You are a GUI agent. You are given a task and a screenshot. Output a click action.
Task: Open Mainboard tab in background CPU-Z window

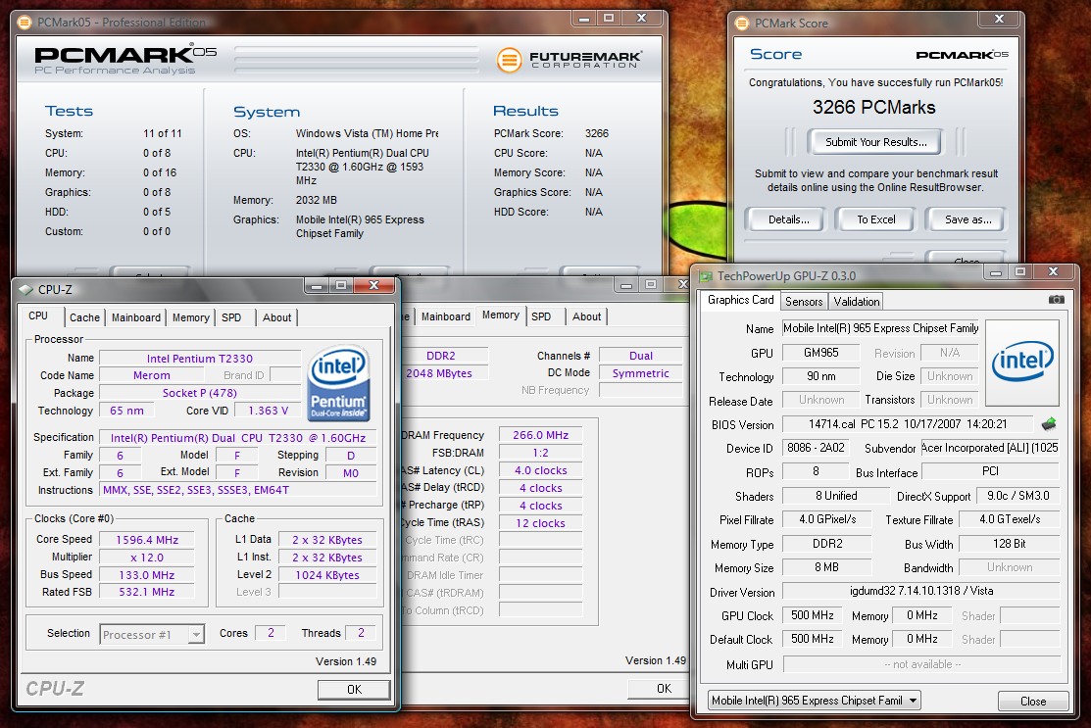click(445, 316)
